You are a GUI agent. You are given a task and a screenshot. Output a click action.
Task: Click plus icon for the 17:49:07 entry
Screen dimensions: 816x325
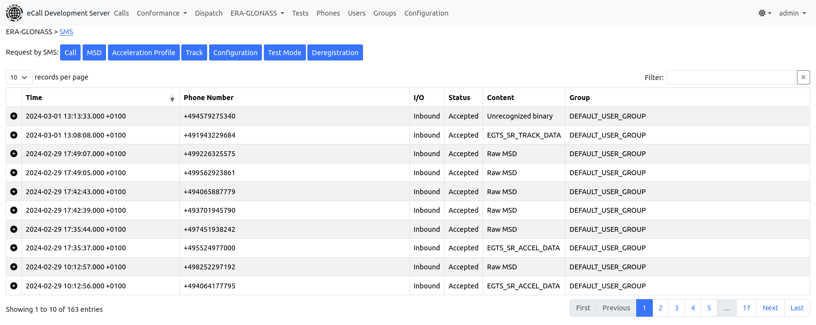(14, 154)
